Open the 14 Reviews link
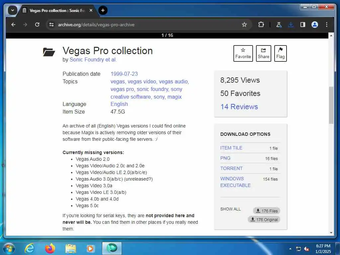340x255 pixels. pos(239,107)
